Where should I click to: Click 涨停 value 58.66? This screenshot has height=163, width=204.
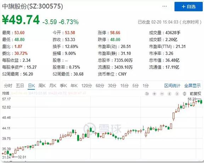click(x=115, y=33)
